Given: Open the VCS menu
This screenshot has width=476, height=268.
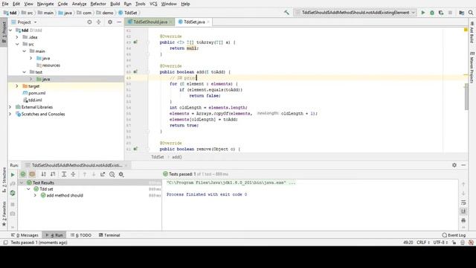Looking at the screenshot, I should pyautogui.click(x=153, y=4).
